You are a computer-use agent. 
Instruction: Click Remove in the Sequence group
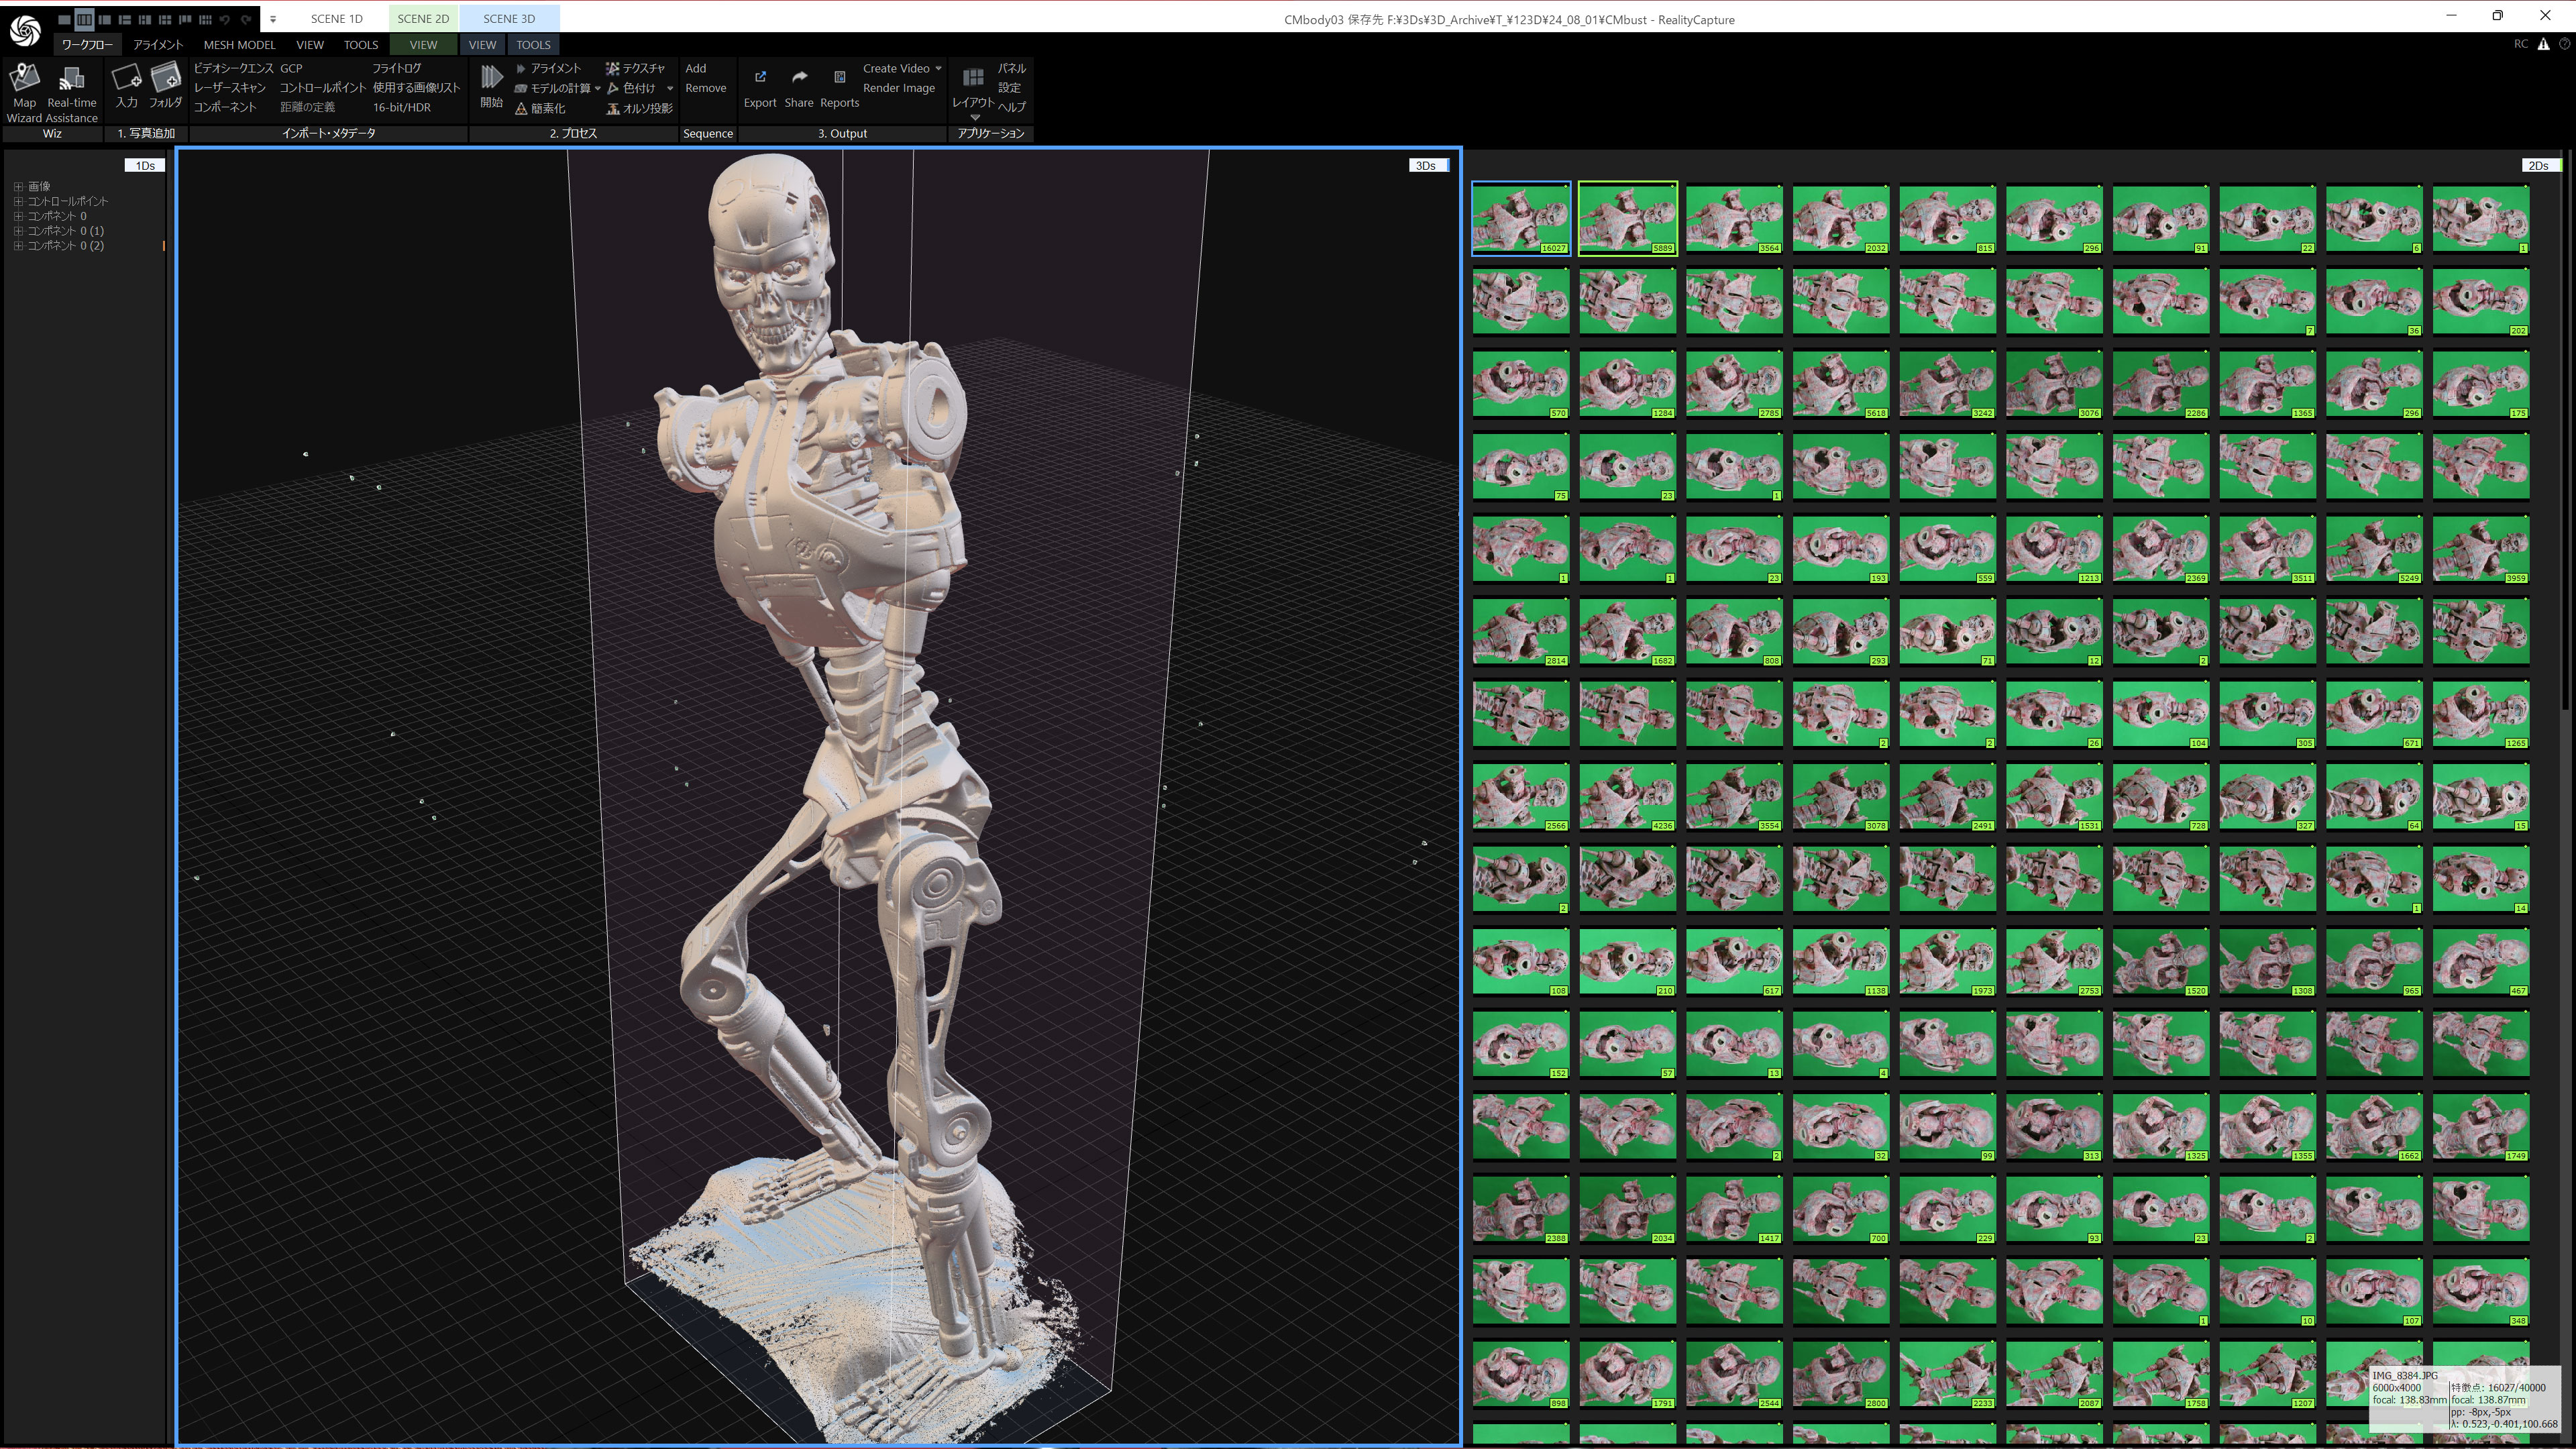[706, 88]
